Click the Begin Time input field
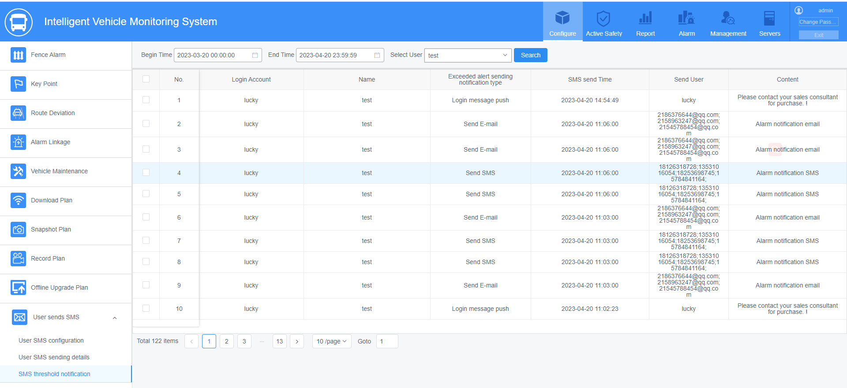This screenshot has height=388, width=847. point(218,55)
